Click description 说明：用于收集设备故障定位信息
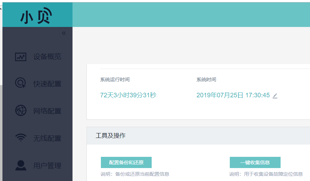This screenshot has height=181, width=310. coord(266,174)
